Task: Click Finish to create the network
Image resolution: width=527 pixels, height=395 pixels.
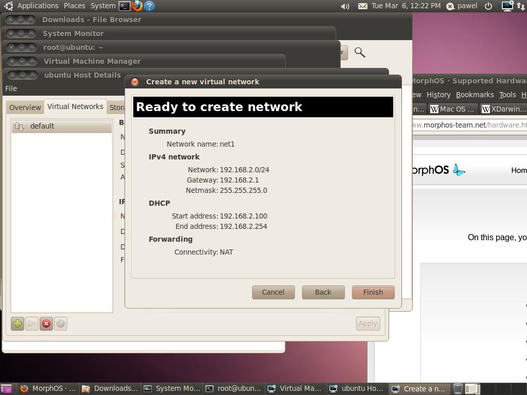Action: pyautogui.click(x=373, y=292)
